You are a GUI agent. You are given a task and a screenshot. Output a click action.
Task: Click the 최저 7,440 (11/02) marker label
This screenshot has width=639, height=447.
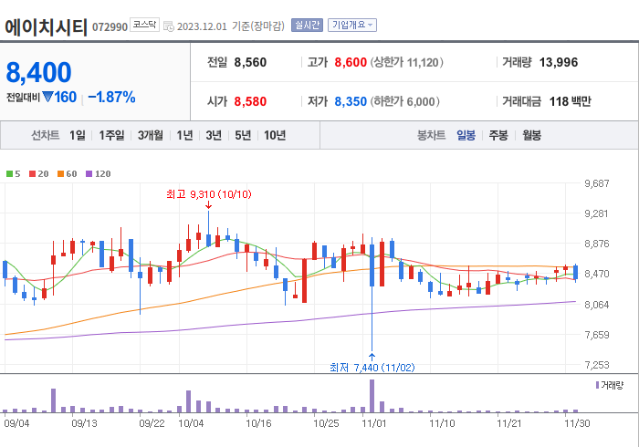pyautogui.click(x=372, y=368)
